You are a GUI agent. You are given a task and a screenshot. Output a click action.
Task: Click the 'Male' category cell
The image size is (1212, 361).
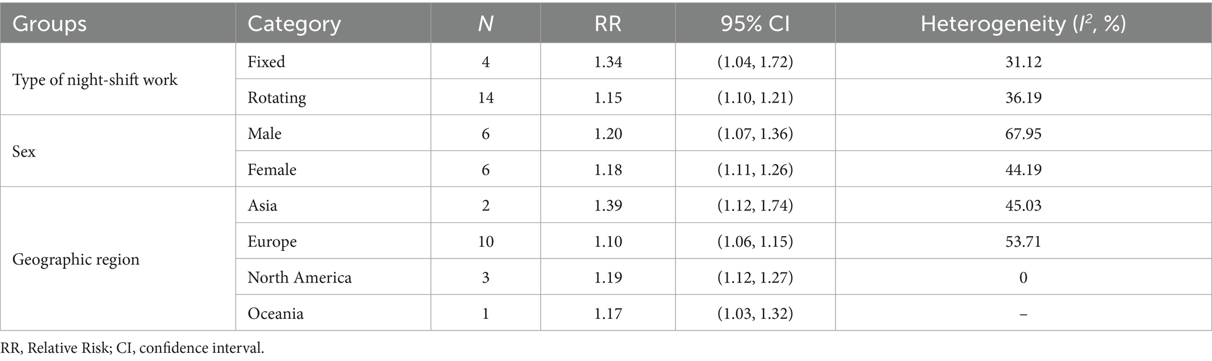point(264,134)
